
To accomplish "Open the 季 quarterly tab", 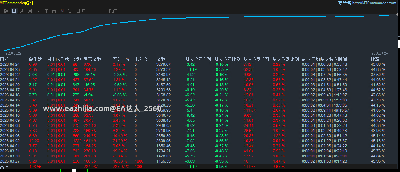I will click(38, 11).
